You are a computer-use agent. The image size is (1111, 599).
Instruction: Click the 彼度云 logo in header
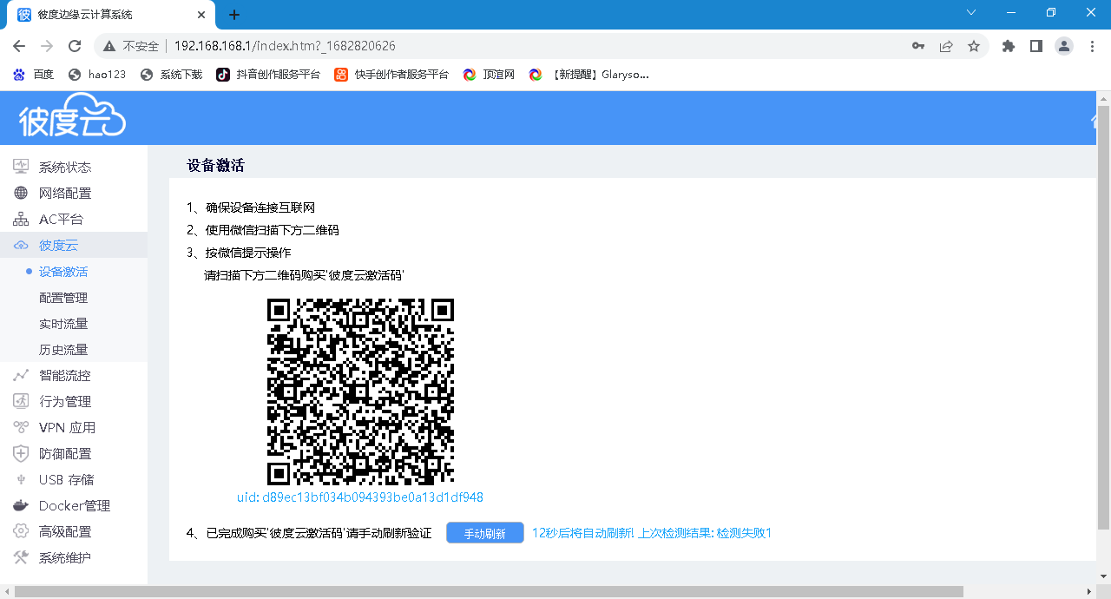click(x=73, y=116)
